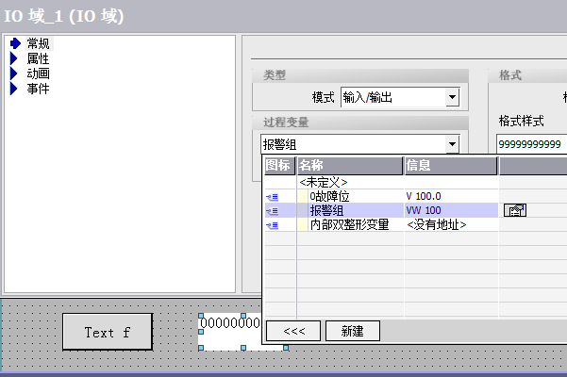Click the 新建 button

(x=352, y=331)
